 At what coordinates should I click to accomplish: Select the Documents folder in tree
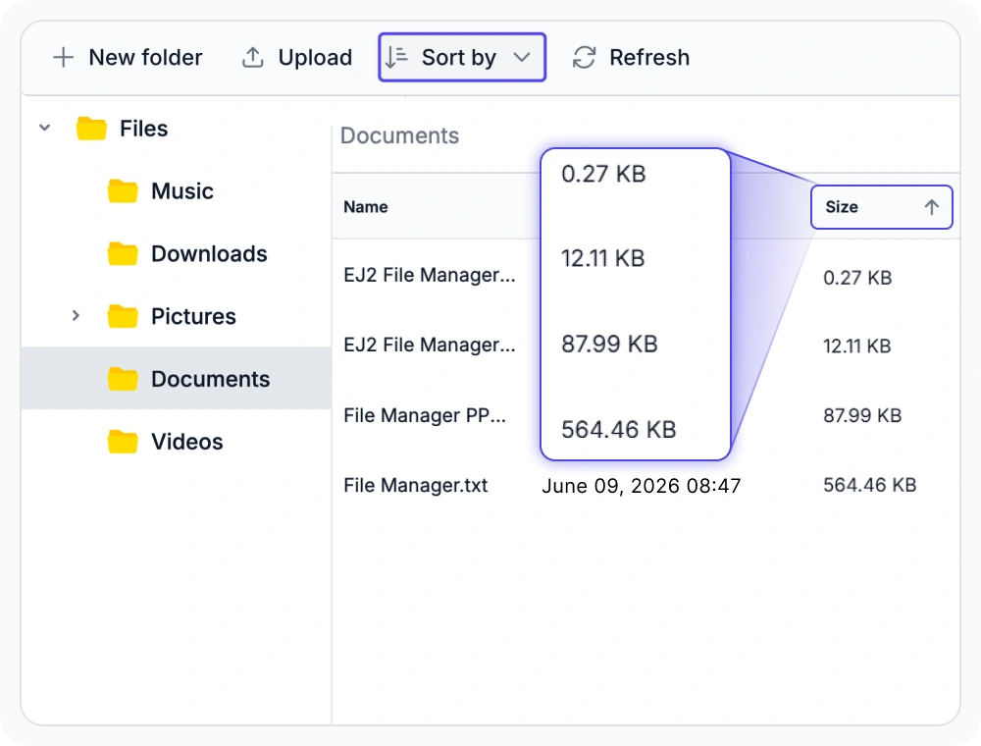(x=177, y=378)
